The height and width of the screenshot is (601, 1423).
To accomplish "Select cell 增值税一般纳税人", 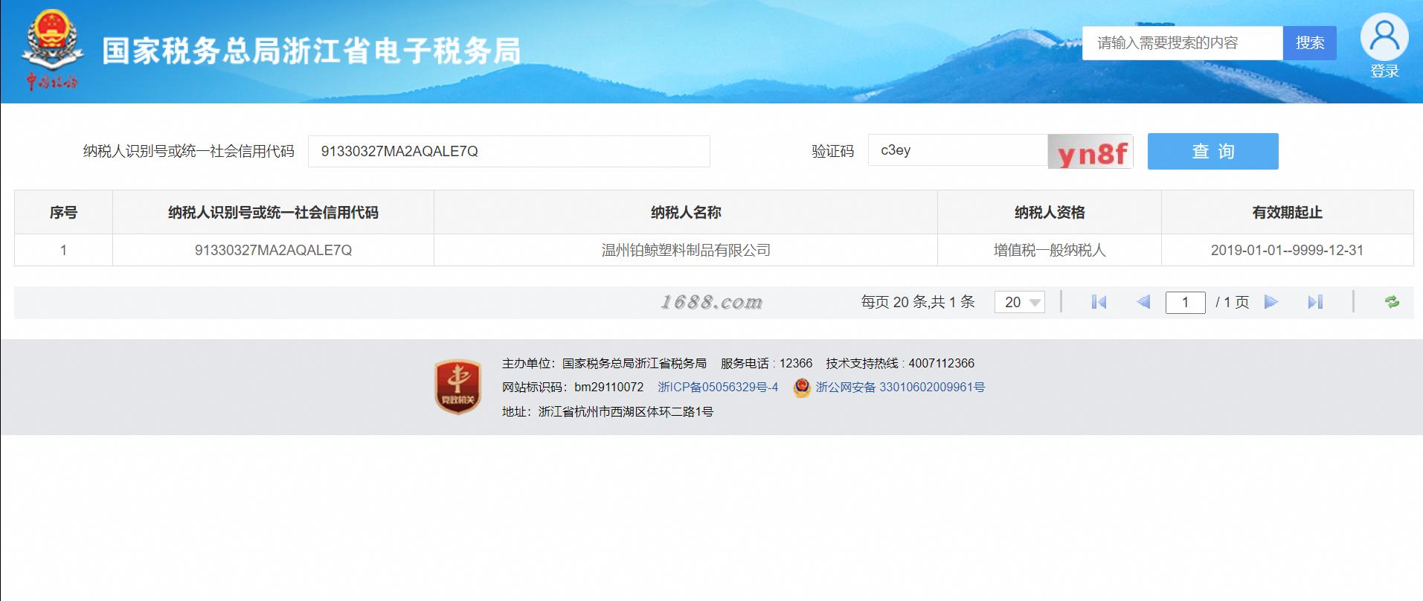I will 1050,251.
